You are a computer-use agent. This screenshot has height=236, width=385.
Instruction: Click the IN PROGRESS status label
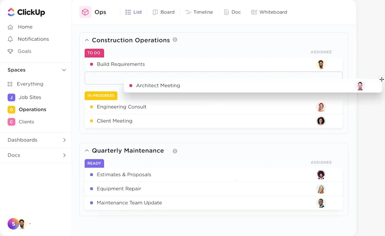[x=101, y=96]
